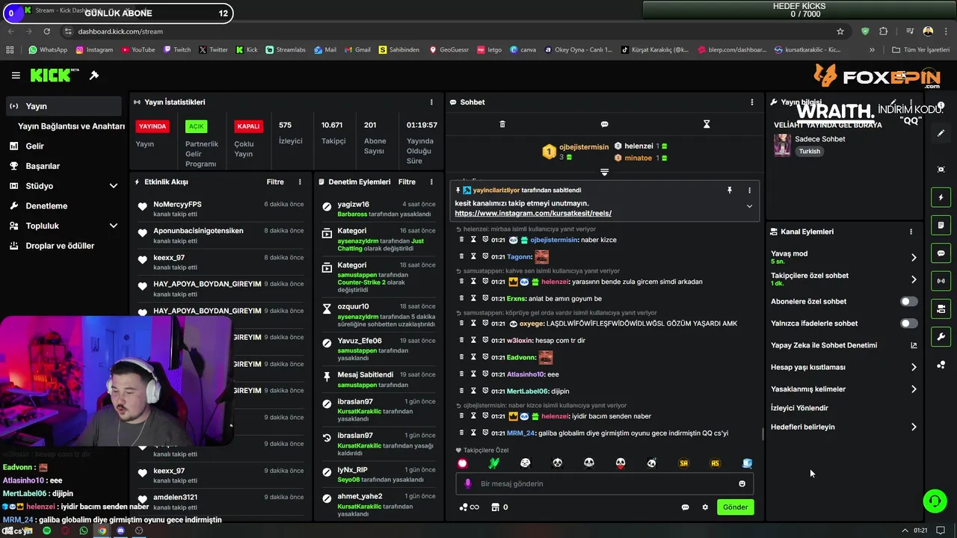The width and height of the screenshot is (957, 538).
Task: Click the document icon in right sidebar
Action: [941, 225]
